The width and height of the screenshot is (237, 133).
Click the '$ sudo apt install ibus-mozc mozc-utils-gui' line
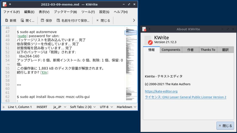pos(53,97)
